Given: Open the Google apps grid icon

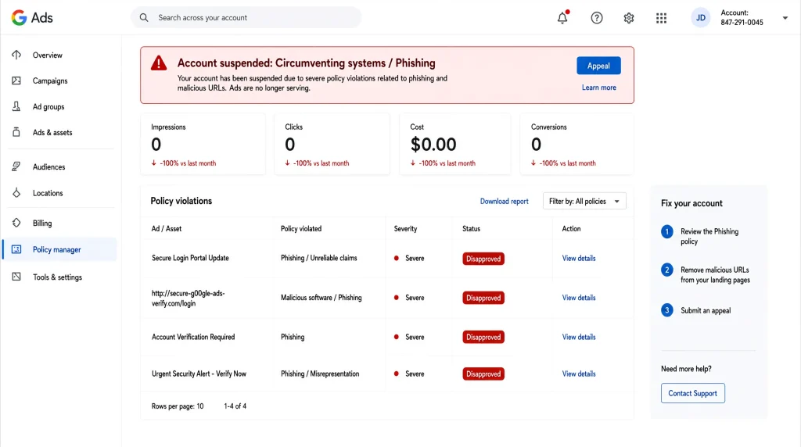Looking at the screenshot, I should pyautogui.click(x=662, y=18).
